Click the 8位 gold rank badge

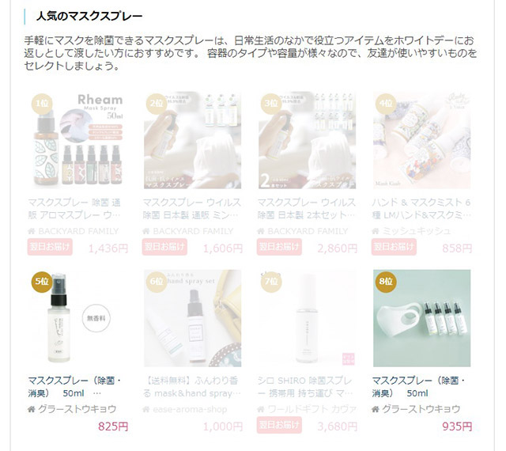[386, 282]
